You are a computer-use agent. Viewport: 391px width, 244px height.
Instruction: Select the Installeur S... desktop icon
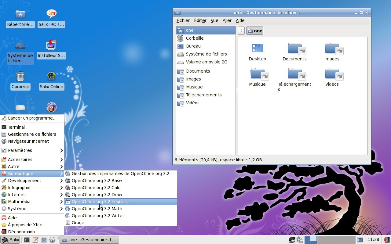click(x=51, y=45)
